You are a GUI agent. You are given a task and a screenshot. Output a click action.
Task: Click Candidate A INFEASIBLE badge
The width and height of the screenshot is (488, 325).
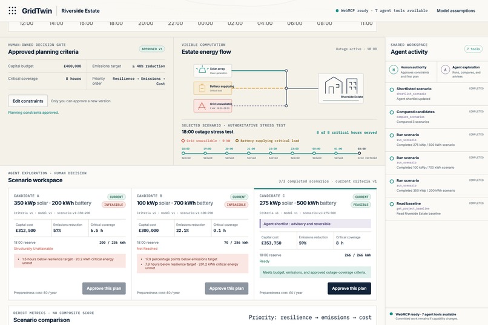tap(114, 205)
